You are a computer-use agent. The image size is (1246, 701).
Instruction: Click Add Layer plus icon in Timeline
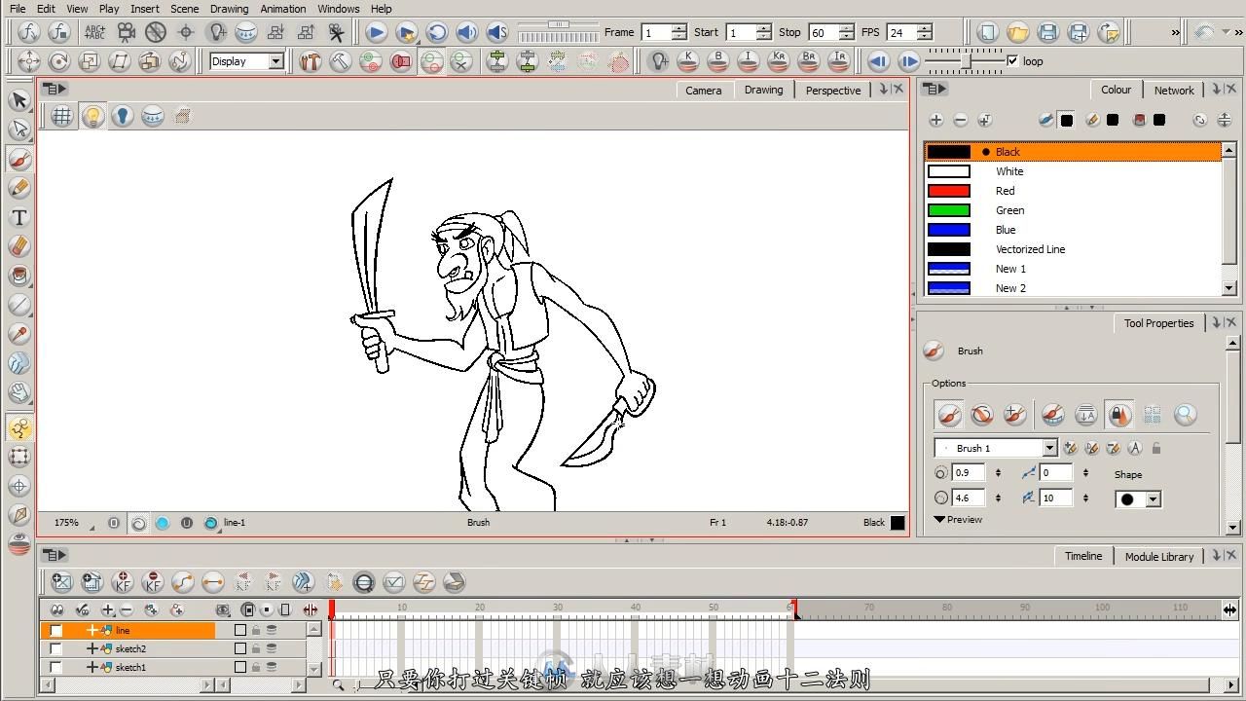pos(108,609)
